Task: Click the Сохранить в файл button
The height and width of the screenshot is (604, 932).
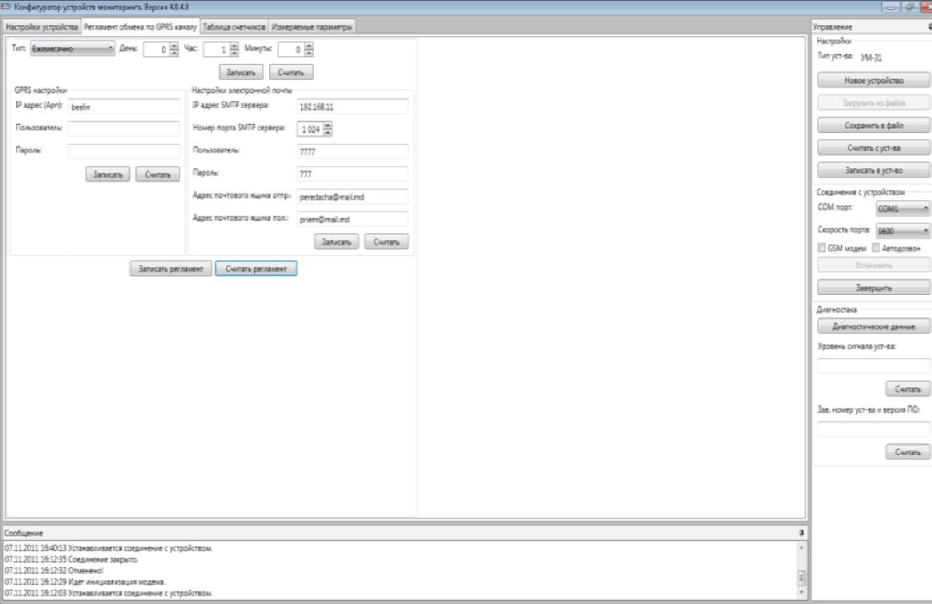Action: click(873, 125)
